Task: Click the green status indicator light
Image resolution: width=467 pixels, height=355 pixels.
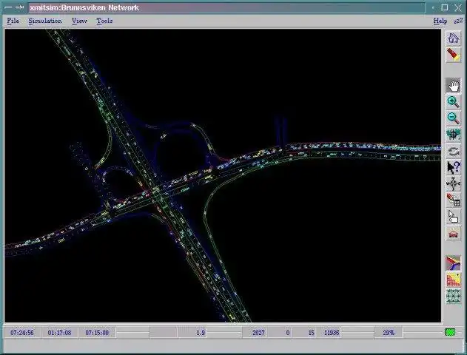Action: tap(450, 332)
